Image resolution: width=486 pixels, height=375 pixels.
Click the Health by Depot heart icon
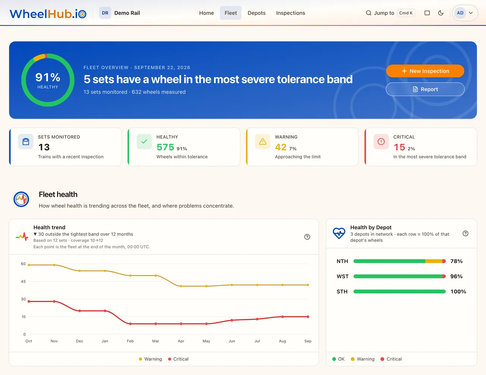[x=339, y=233]
